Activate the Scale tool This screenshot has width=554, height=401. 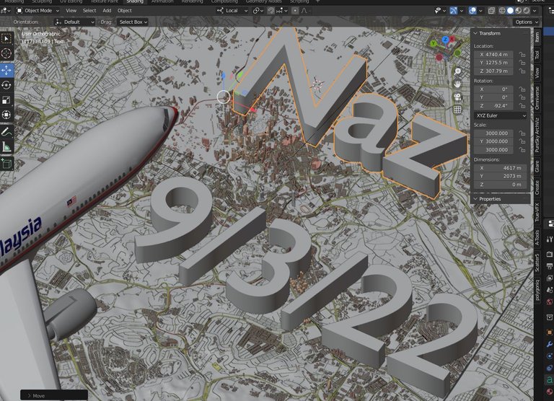(x=6, y=100)
